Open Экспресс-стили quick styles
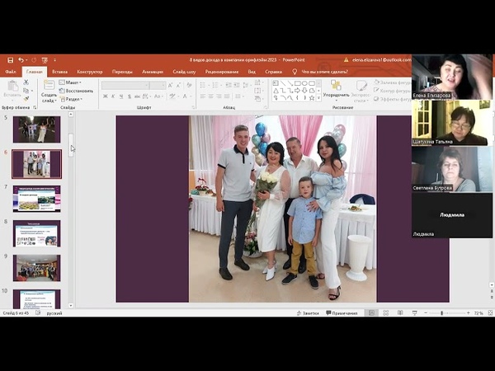 click(361, 92)
